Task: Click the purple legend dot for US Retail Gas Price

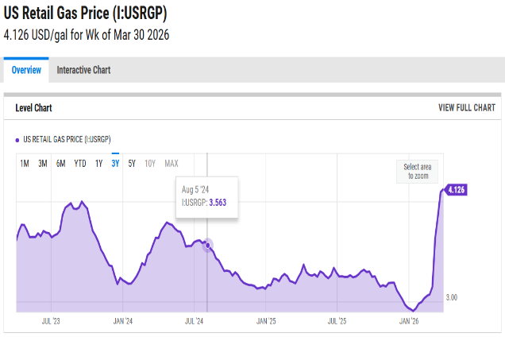Action: click(17, 139)
